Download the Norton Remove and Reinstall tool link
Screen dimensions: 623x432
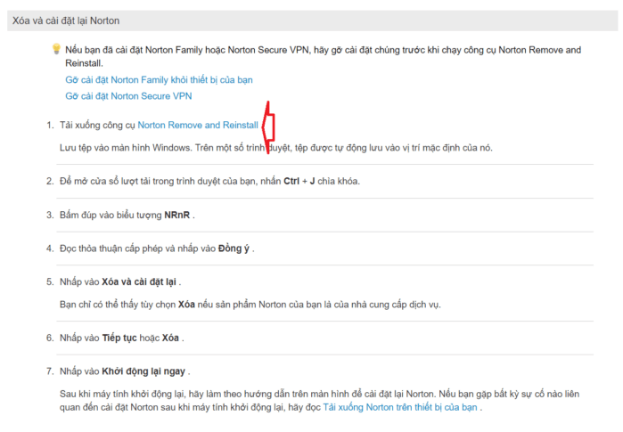pyautogui.click(x=198, y=125)
